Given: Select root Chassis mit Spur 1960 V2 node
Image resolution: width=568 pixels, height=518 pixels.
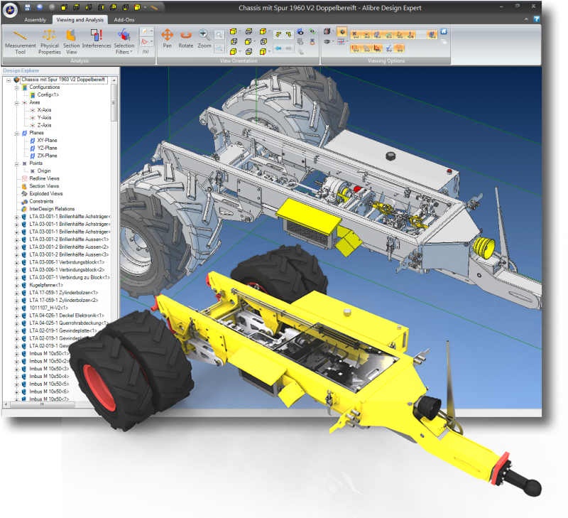Looking at the screenshot, I should point(63,80).
